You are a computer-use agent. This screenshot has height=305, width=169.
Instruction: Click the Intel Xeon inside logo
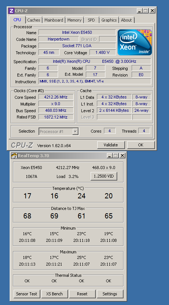tap(135, 42)
